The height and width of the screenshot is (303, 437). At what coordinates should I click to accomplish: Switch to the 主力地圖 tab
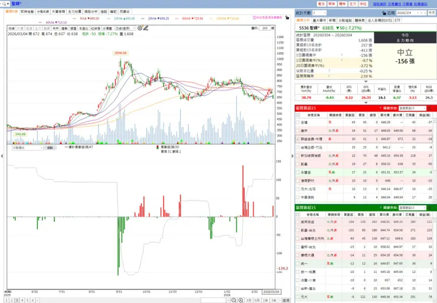(x=74, y=12)
